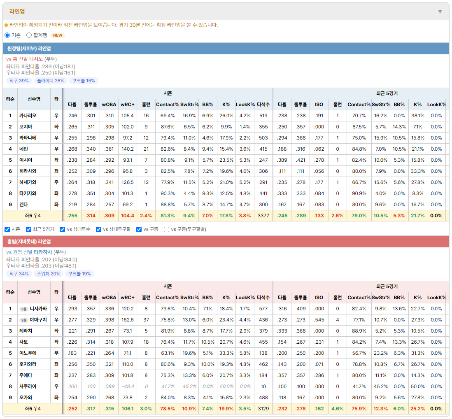
Task: Click player name 코지마
Action: (x=26, y=127)
